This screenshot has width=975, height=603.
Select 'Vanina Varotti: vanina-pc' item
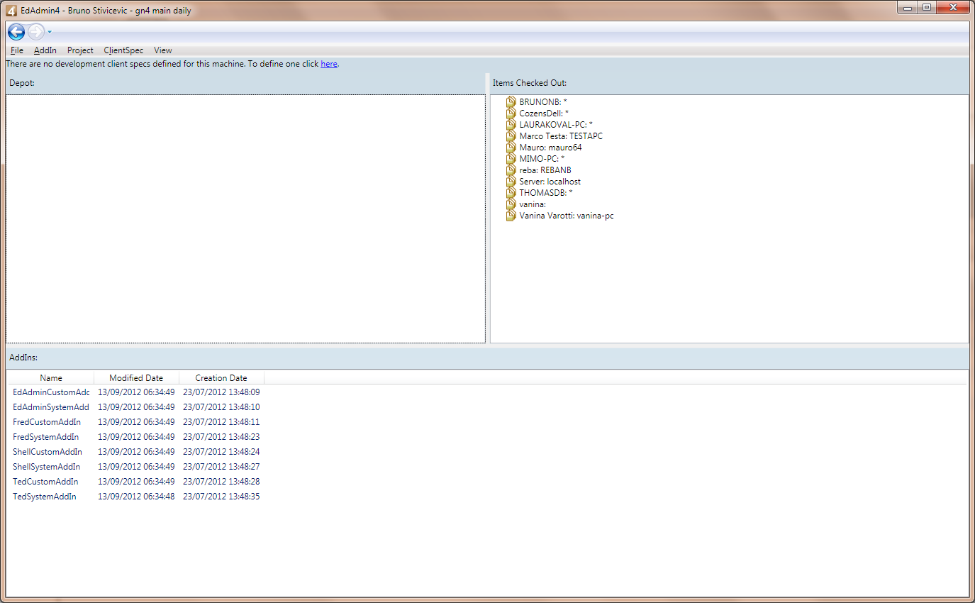tap(567, 216)
